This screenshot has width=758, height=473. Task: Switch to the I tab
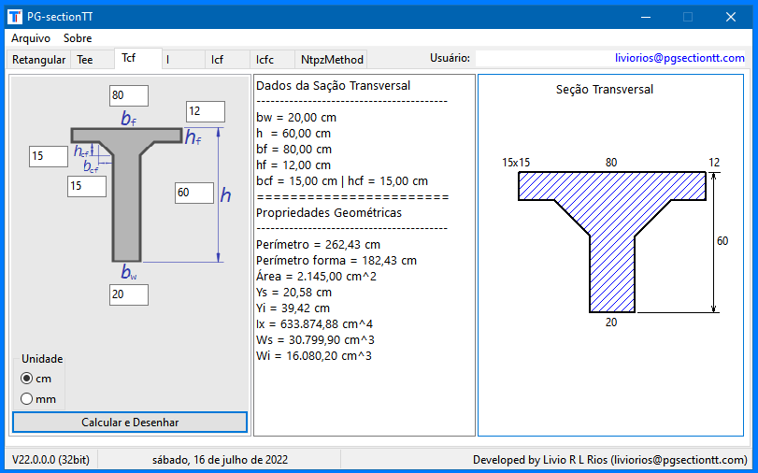(x=183, y=60)
